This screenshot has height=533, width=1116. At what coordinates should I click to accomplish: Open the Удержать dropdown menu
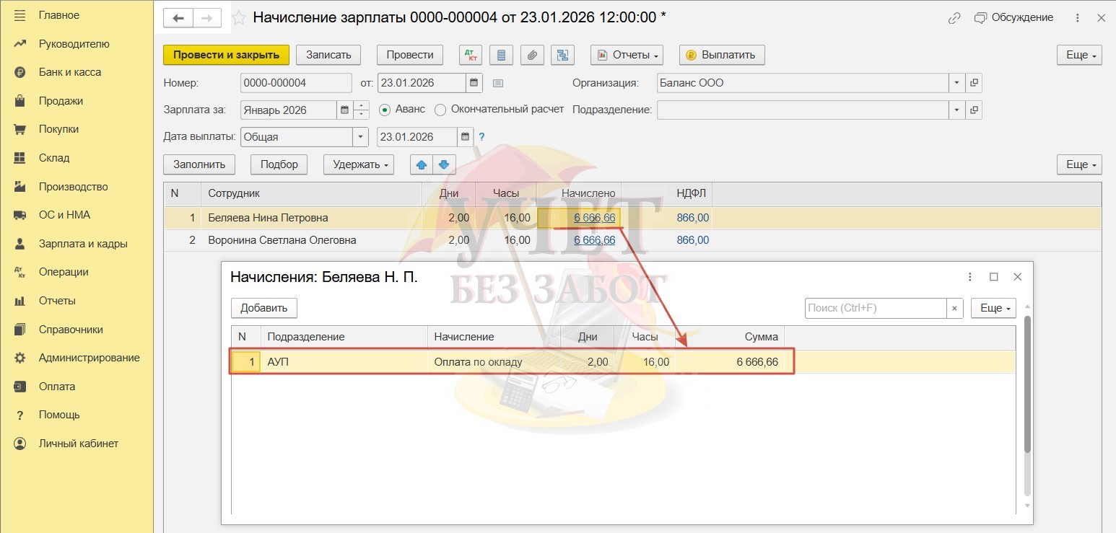(x=359, y=164)
